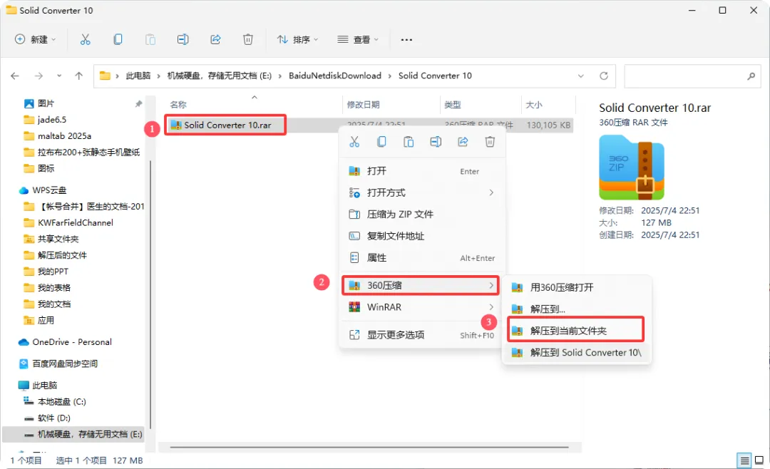Open the recent locations dropdown arrow
The height and width of the screenshot is (469, 770).
pyautogui.click(x=59, y=76)
